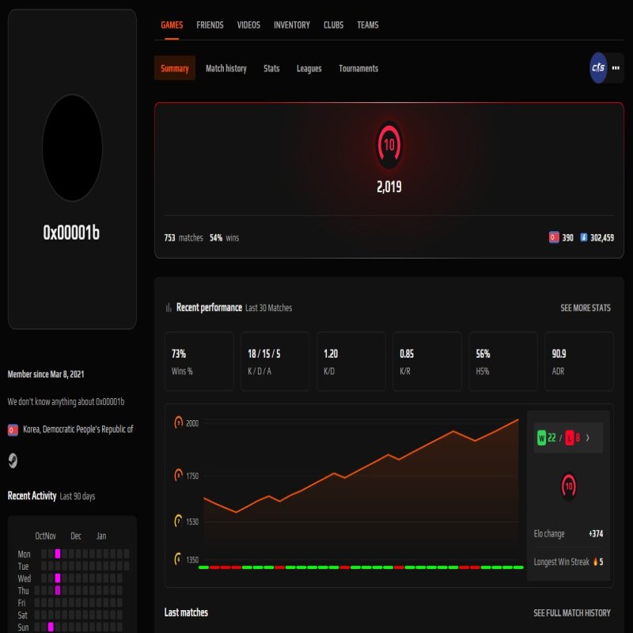633x633 pixels.
Task: Open the Match history tab
Action: click(x=226, y=68)
